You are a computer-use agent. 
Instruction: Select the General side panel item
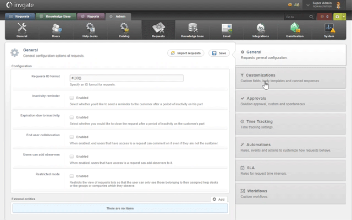coord(291,55)
